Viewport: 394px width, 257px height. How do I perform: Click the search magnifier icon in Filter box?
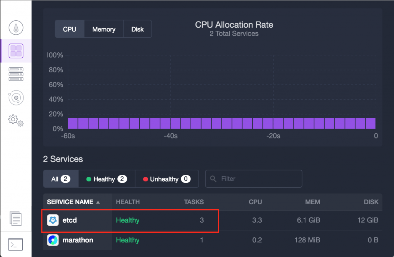click(213, 179)
